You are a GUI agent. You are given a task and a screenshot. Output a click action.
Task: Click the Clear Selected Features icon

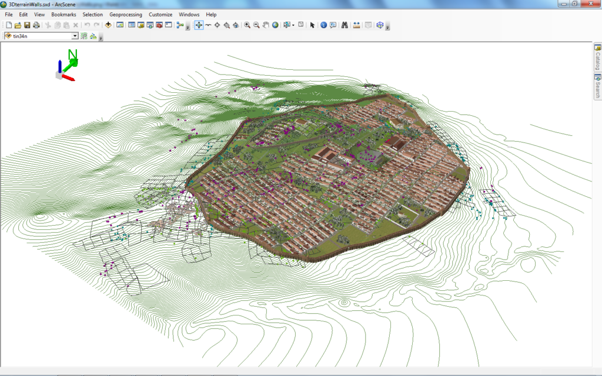301,25
